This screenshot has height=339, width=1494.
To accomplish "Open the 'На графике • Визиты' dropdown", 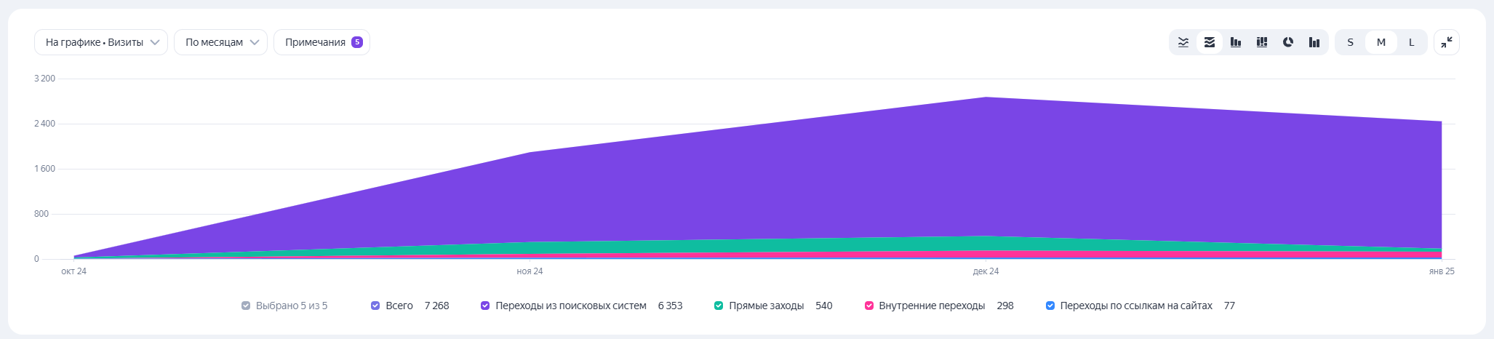I will pos(101,42).
